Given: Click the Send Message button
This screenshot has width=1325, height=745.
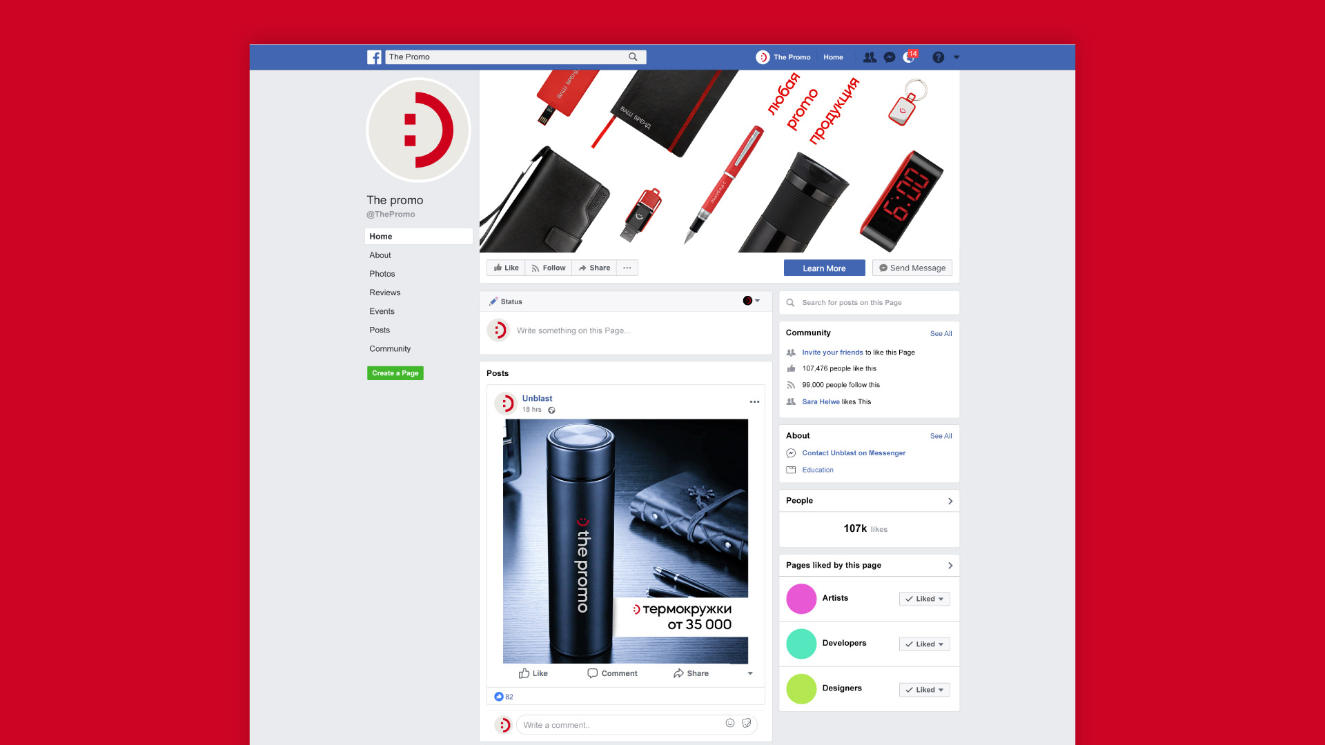Looking at the screenshot, I should point(912,268).
